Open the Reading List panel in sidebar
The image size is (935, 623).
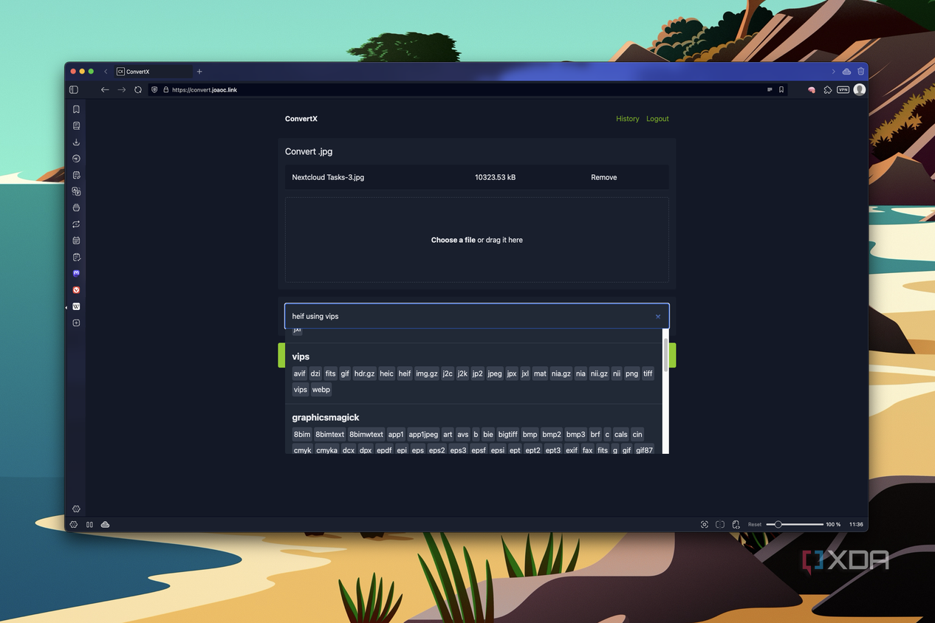click(76, 125)
